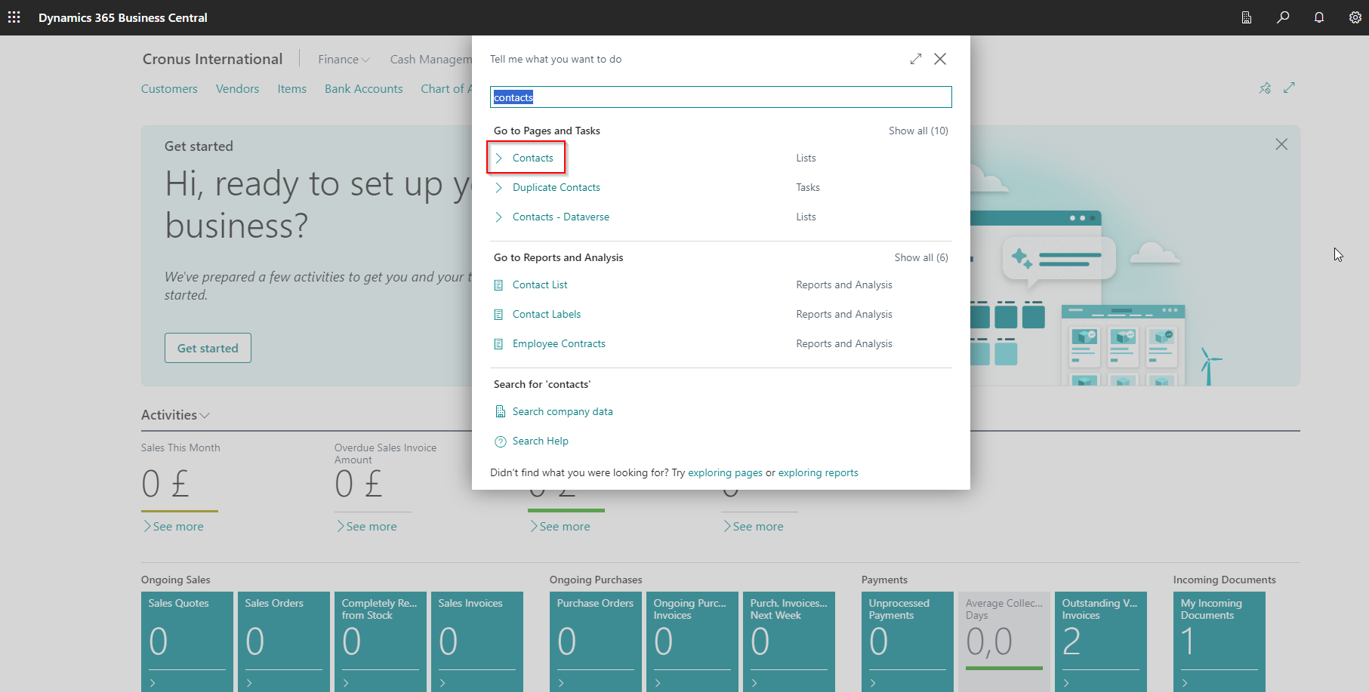Open the Contact List report
The height and width of the screenshot is (692, 1369).
(539, 284)
